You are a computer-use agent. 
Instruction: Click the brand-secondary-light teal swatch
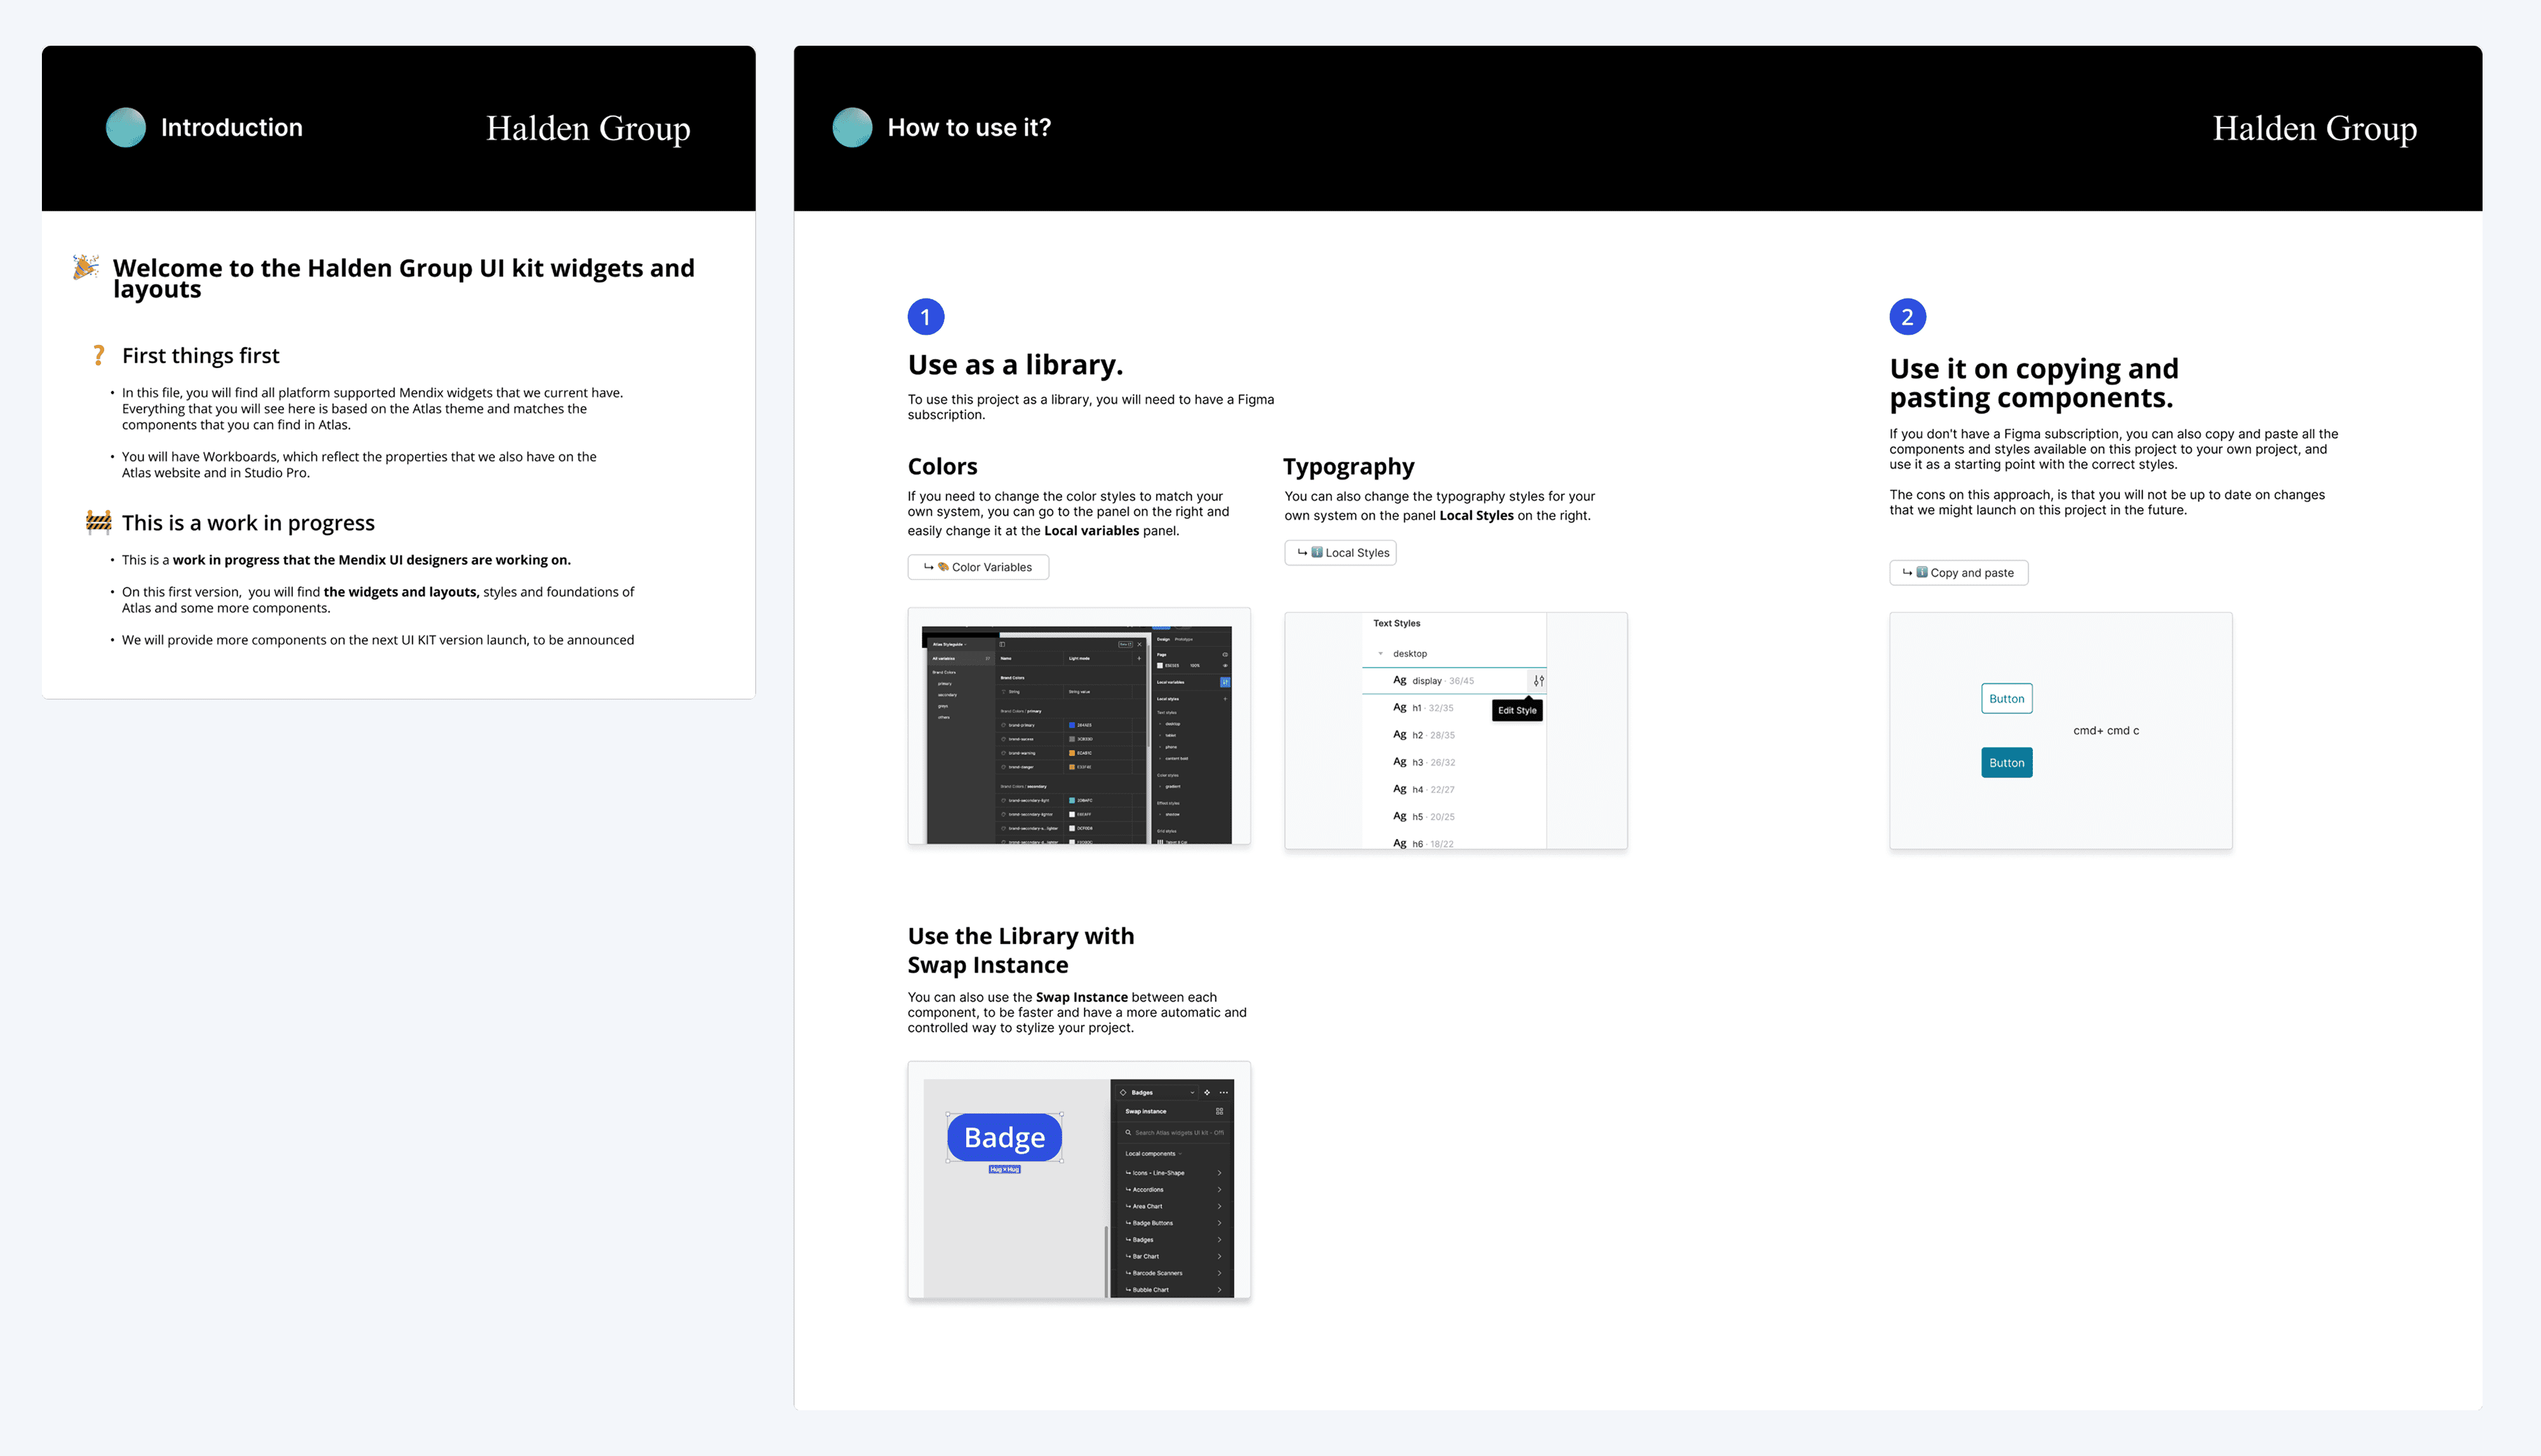[x=1072, y=801]
